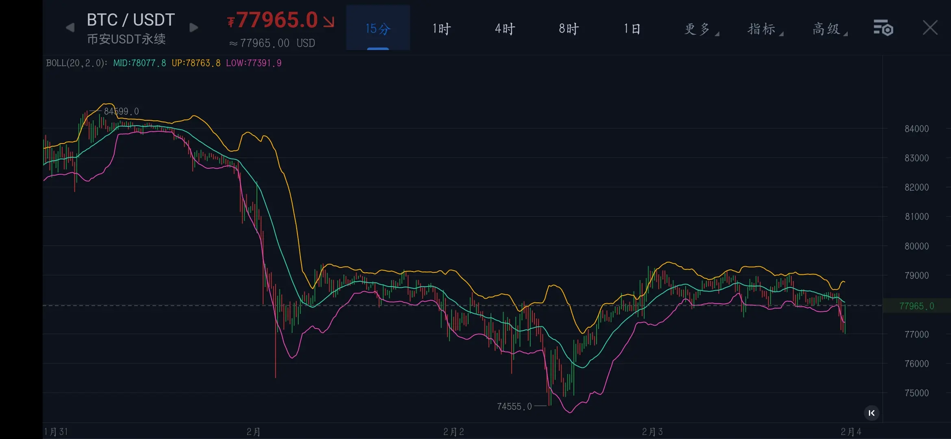This screenshot has width=951, height=439.
Task: Close the fullscreen chart view
Action: click(x=930, y=28)
